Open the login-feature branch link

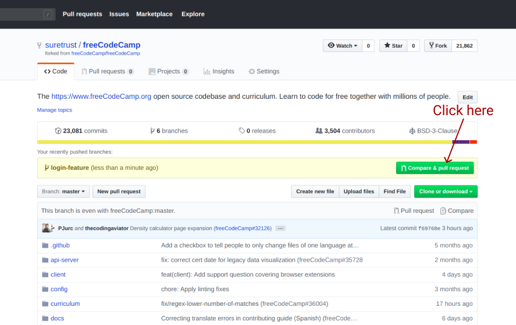(x=70, y=168)
